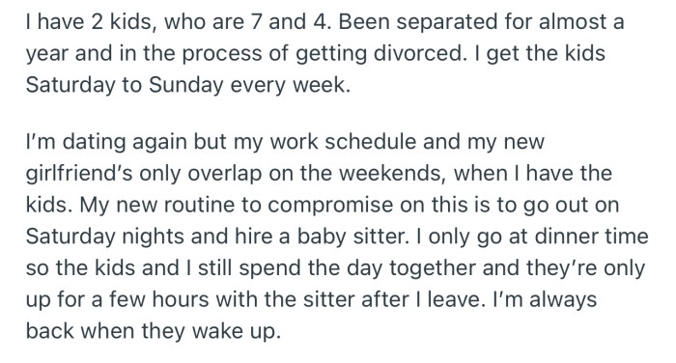Click "Saturday to Sunday every week" line

tap(188, 85)
